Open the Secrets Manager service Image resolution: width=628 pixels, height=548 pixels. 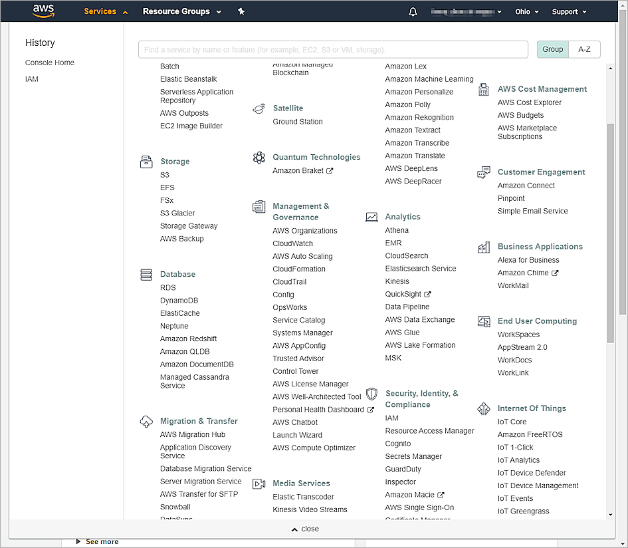click(x=413, y=456)
